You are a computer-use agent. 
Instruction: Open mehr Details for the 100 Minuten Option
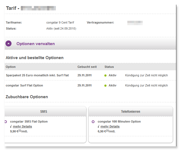pos(110,126)
